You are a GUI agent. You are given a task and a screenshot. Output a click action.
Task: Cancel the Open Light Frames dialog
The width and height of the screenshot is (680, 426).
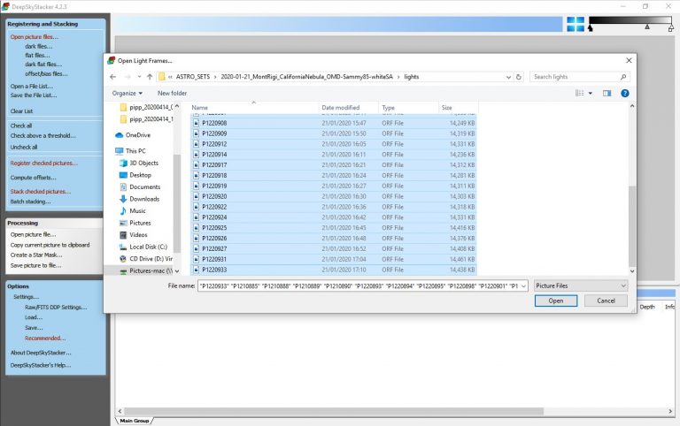(606, 300)
